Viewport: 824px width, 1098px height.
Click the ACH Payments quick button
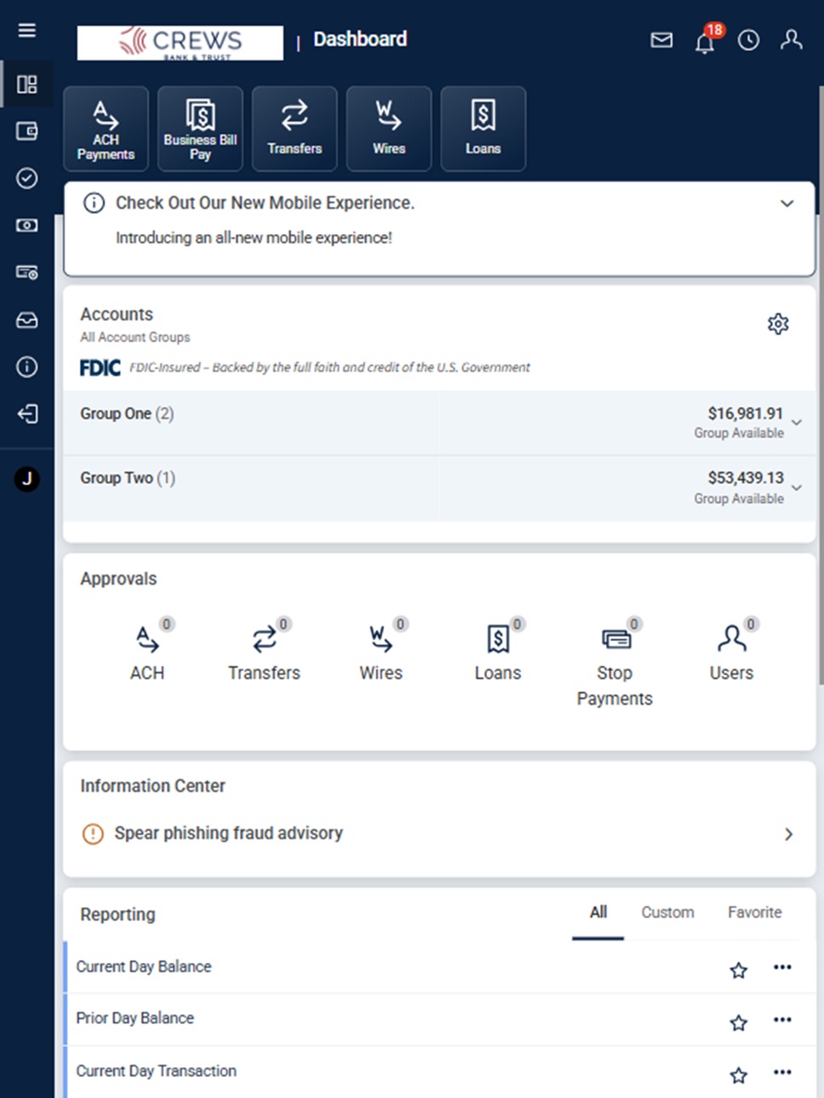pyautogui.click(x=106, y=129)
